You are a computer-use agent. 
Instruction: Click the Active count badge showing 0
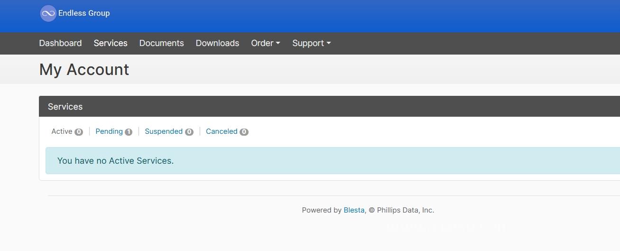click(x=79, y=132)
